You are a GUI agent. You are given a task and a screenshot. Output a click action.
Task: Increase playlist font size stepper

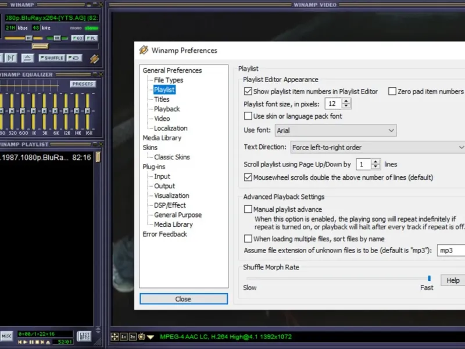[x=346, y=101]
